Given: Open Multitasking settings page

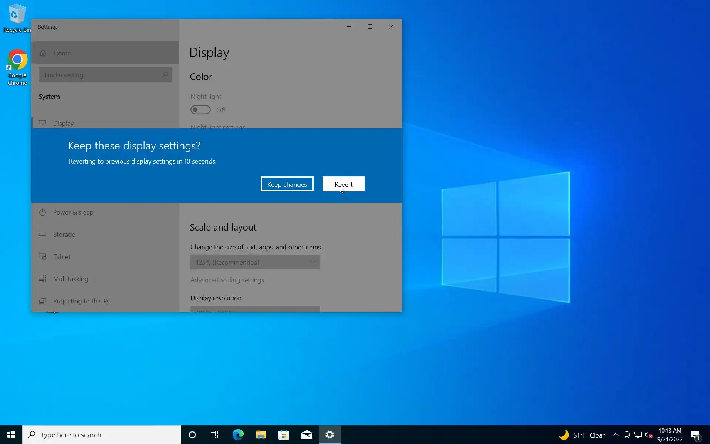Looking at the screenshot, I should point(70,279).
